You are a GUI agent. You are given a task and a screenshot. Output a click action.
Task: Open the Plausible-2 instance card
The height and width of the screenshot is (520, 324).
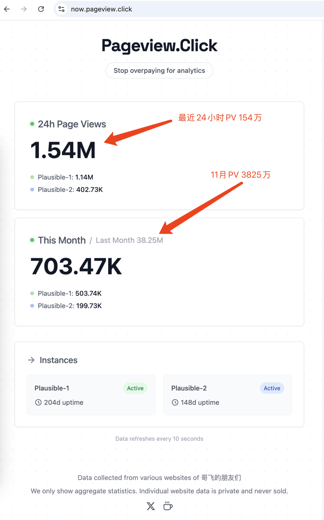click(x=228, y=395)
